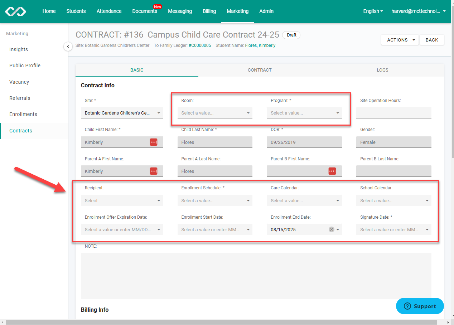The height and width of the screenshot is (325, 454).
Task: Open the Attendance section
Action: click(x=109, y=11)
